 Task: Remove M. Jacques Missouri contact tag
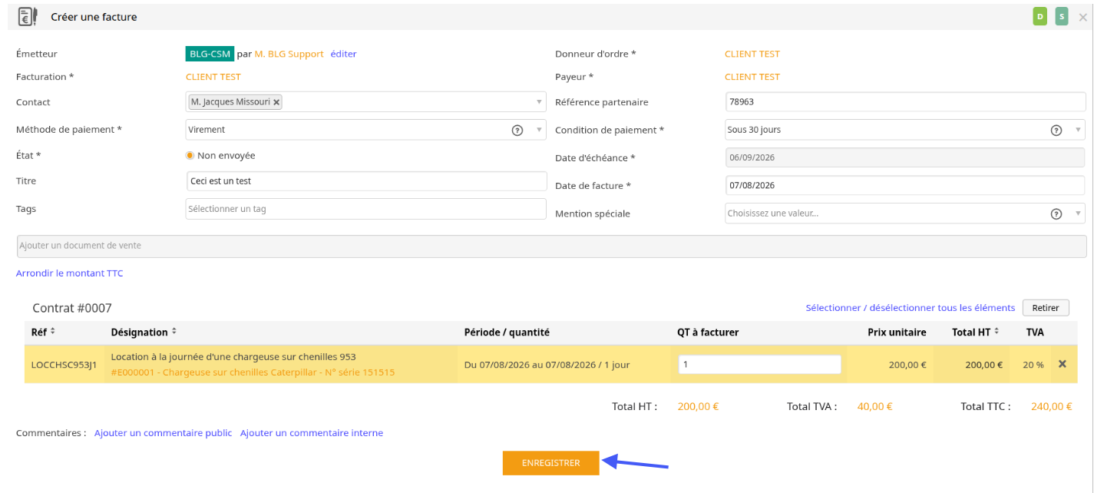pyautogui.click(x=276, y=102)
